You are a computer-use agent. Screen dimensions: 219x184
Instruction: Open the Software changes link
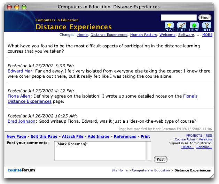point(186,35)
